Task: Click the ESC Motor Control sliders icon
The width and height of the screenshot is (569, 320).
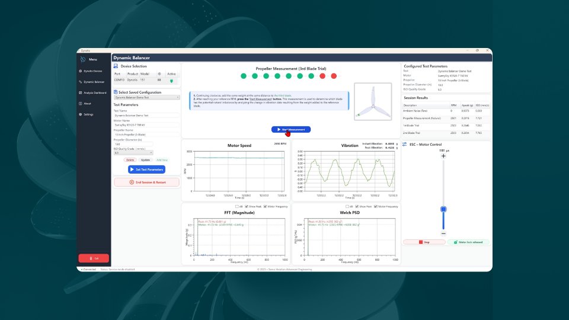Action: pyautogui.click(x=405, y=144)
